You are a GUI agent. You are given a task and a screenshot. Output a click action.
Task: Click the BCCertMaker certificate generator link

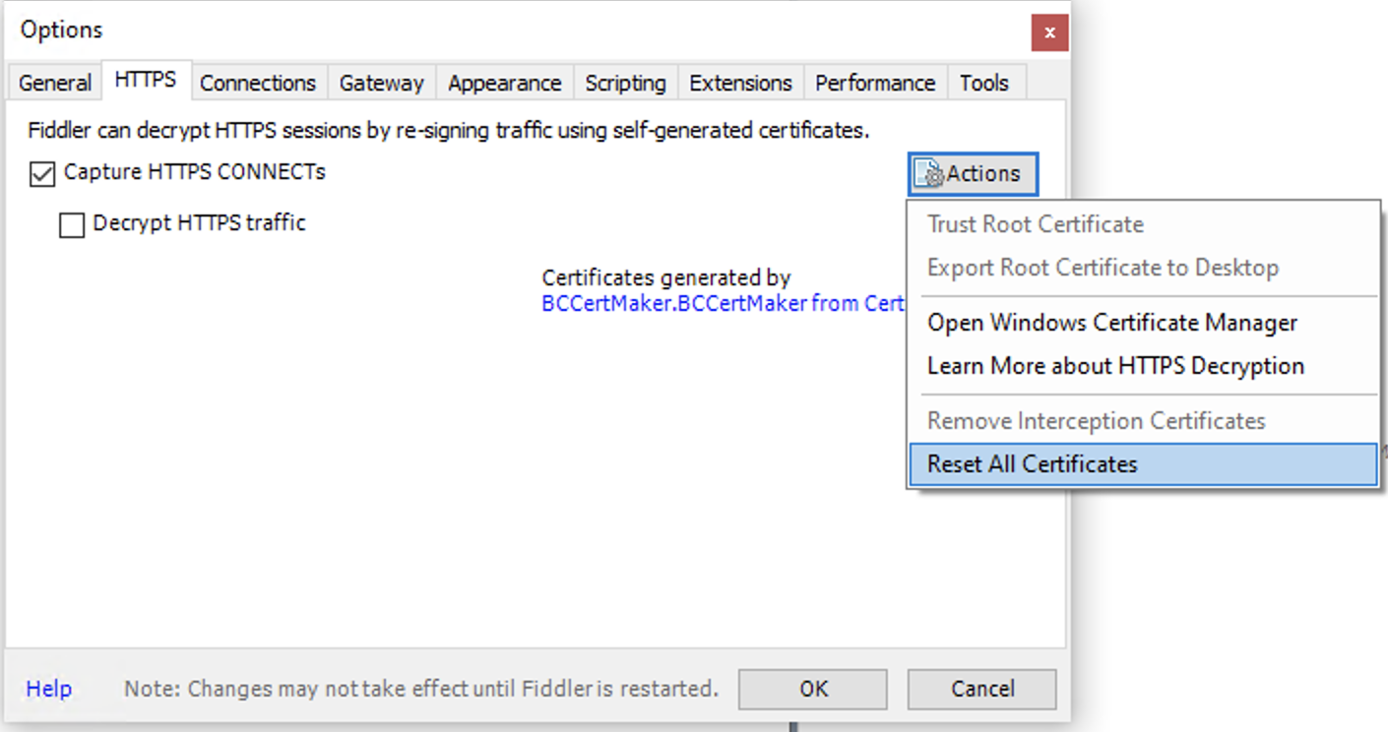[x=722, y=304]
